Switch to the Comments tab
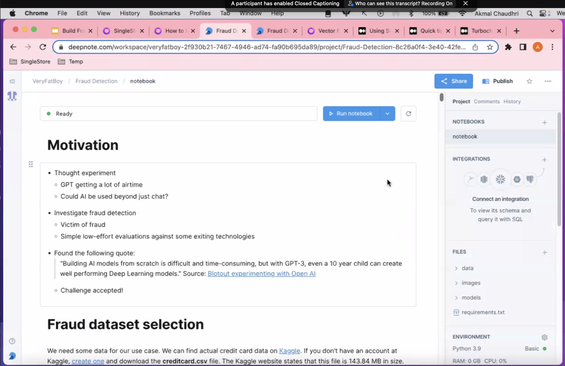 coord(486,101)
